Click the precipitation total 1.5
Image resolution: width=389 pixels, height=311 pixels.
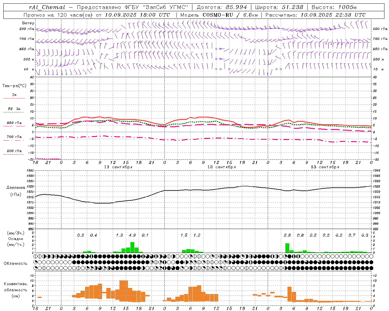coord(184,235)
